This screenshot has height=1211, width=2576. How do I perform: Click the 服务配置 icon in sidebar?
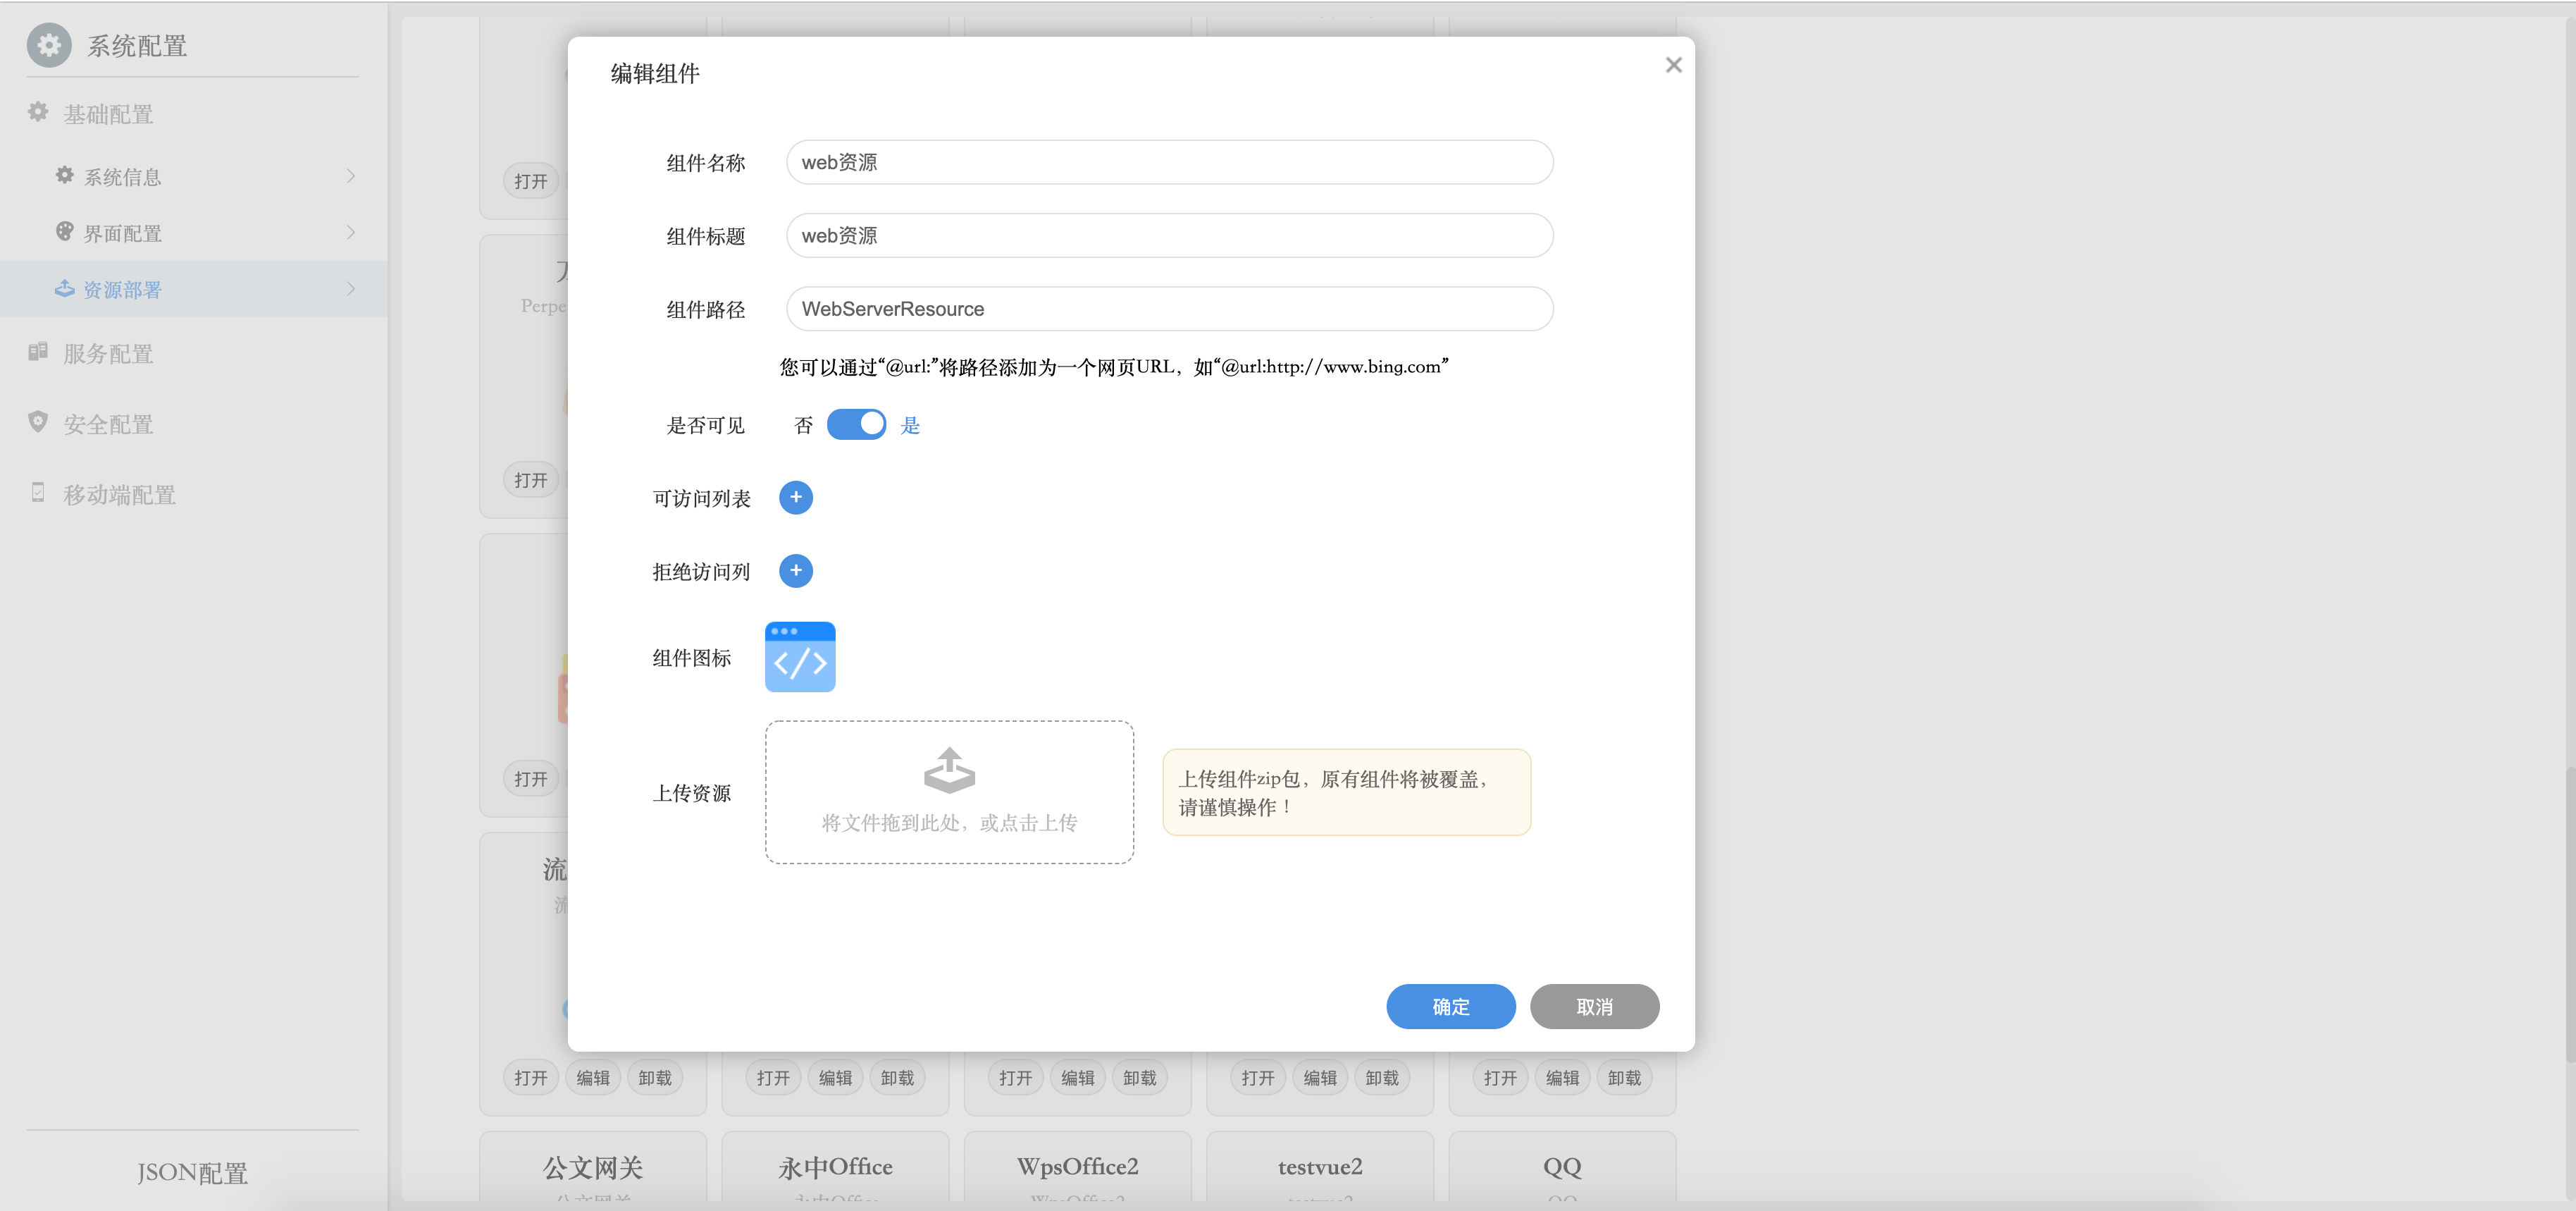click(x=38, y=352)
